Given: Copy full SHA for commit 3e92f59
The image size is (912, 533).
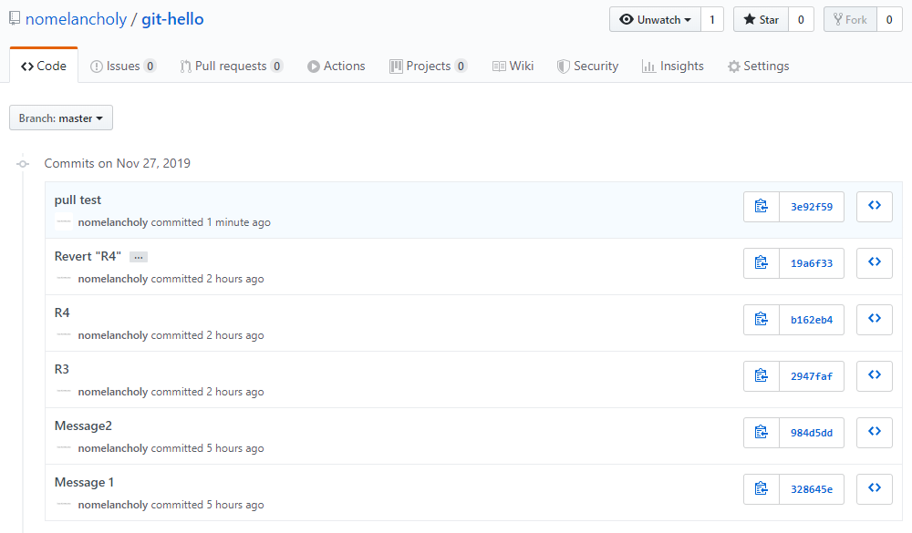Looking at the screenshot, I should point(762,207).
